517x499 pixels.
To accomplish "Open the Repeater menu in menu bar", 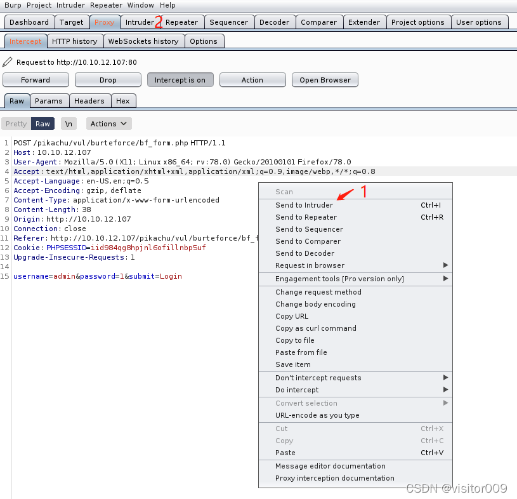I will 106,5.
